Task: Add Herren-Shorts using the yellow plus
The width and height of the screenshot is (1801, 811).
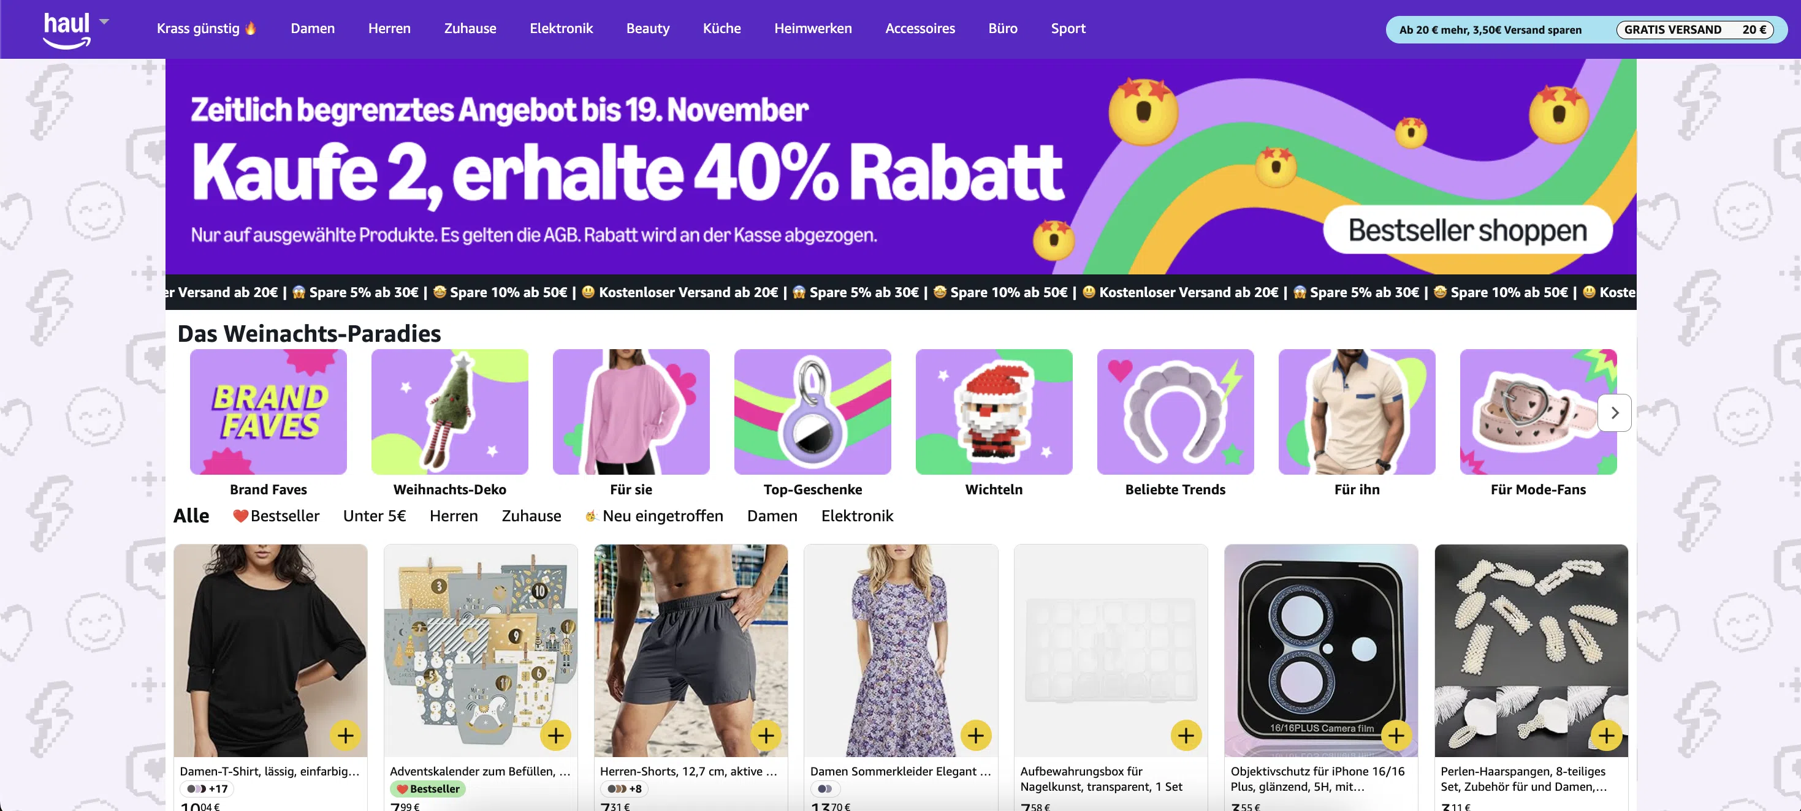Action: coord(766,736)
